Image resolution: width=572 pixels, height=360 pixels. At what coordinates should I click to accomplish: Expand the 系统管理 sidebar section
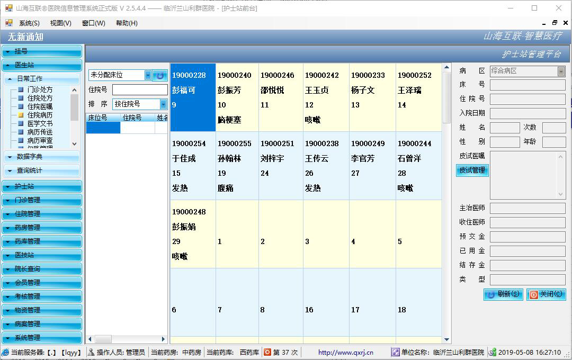42,338
